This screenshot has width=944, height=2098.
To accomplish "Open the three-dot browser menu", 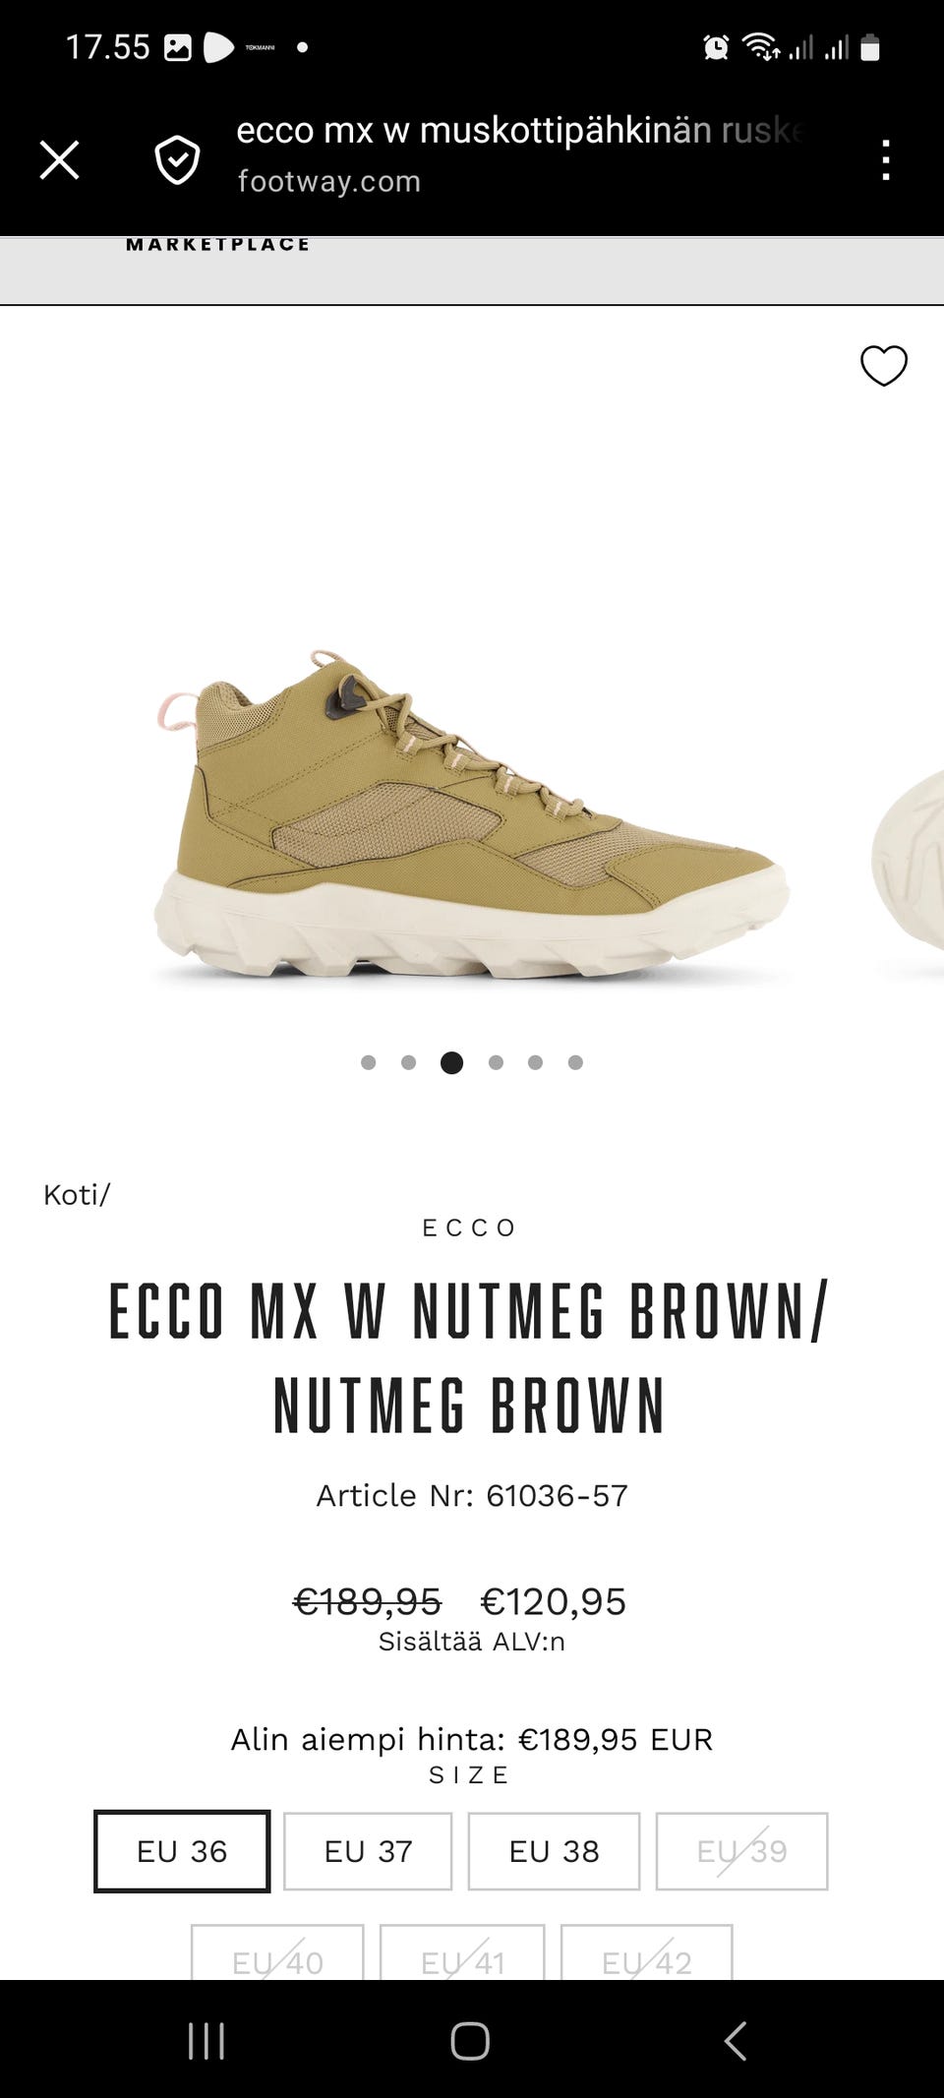I will [886, 159].
